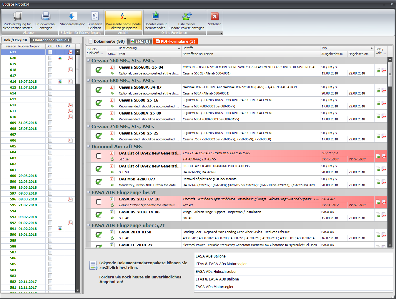
Task: Collapse Cessna 560 SBs, SLs, ASLs group
Action: point(89,61)
